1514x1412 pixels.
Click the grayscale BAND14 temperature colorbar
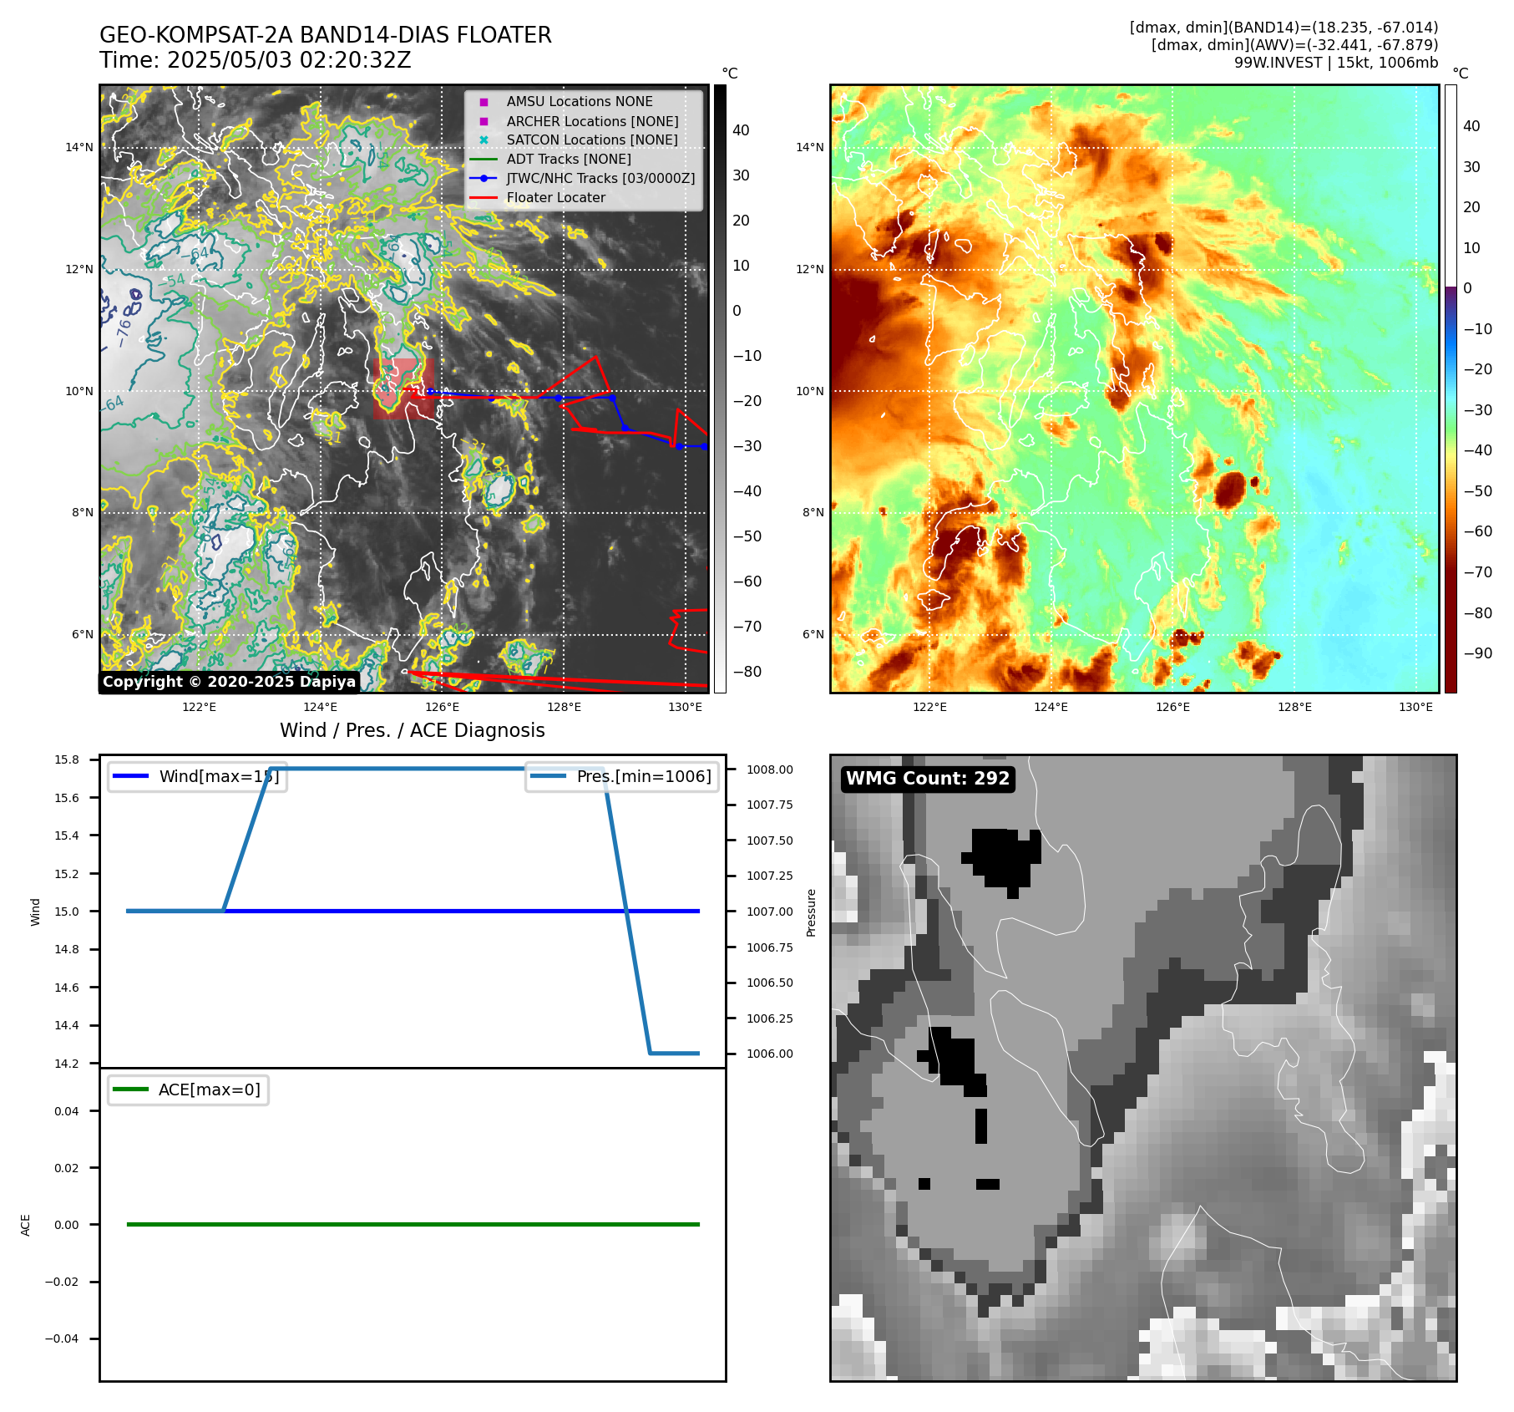point(720,389)
